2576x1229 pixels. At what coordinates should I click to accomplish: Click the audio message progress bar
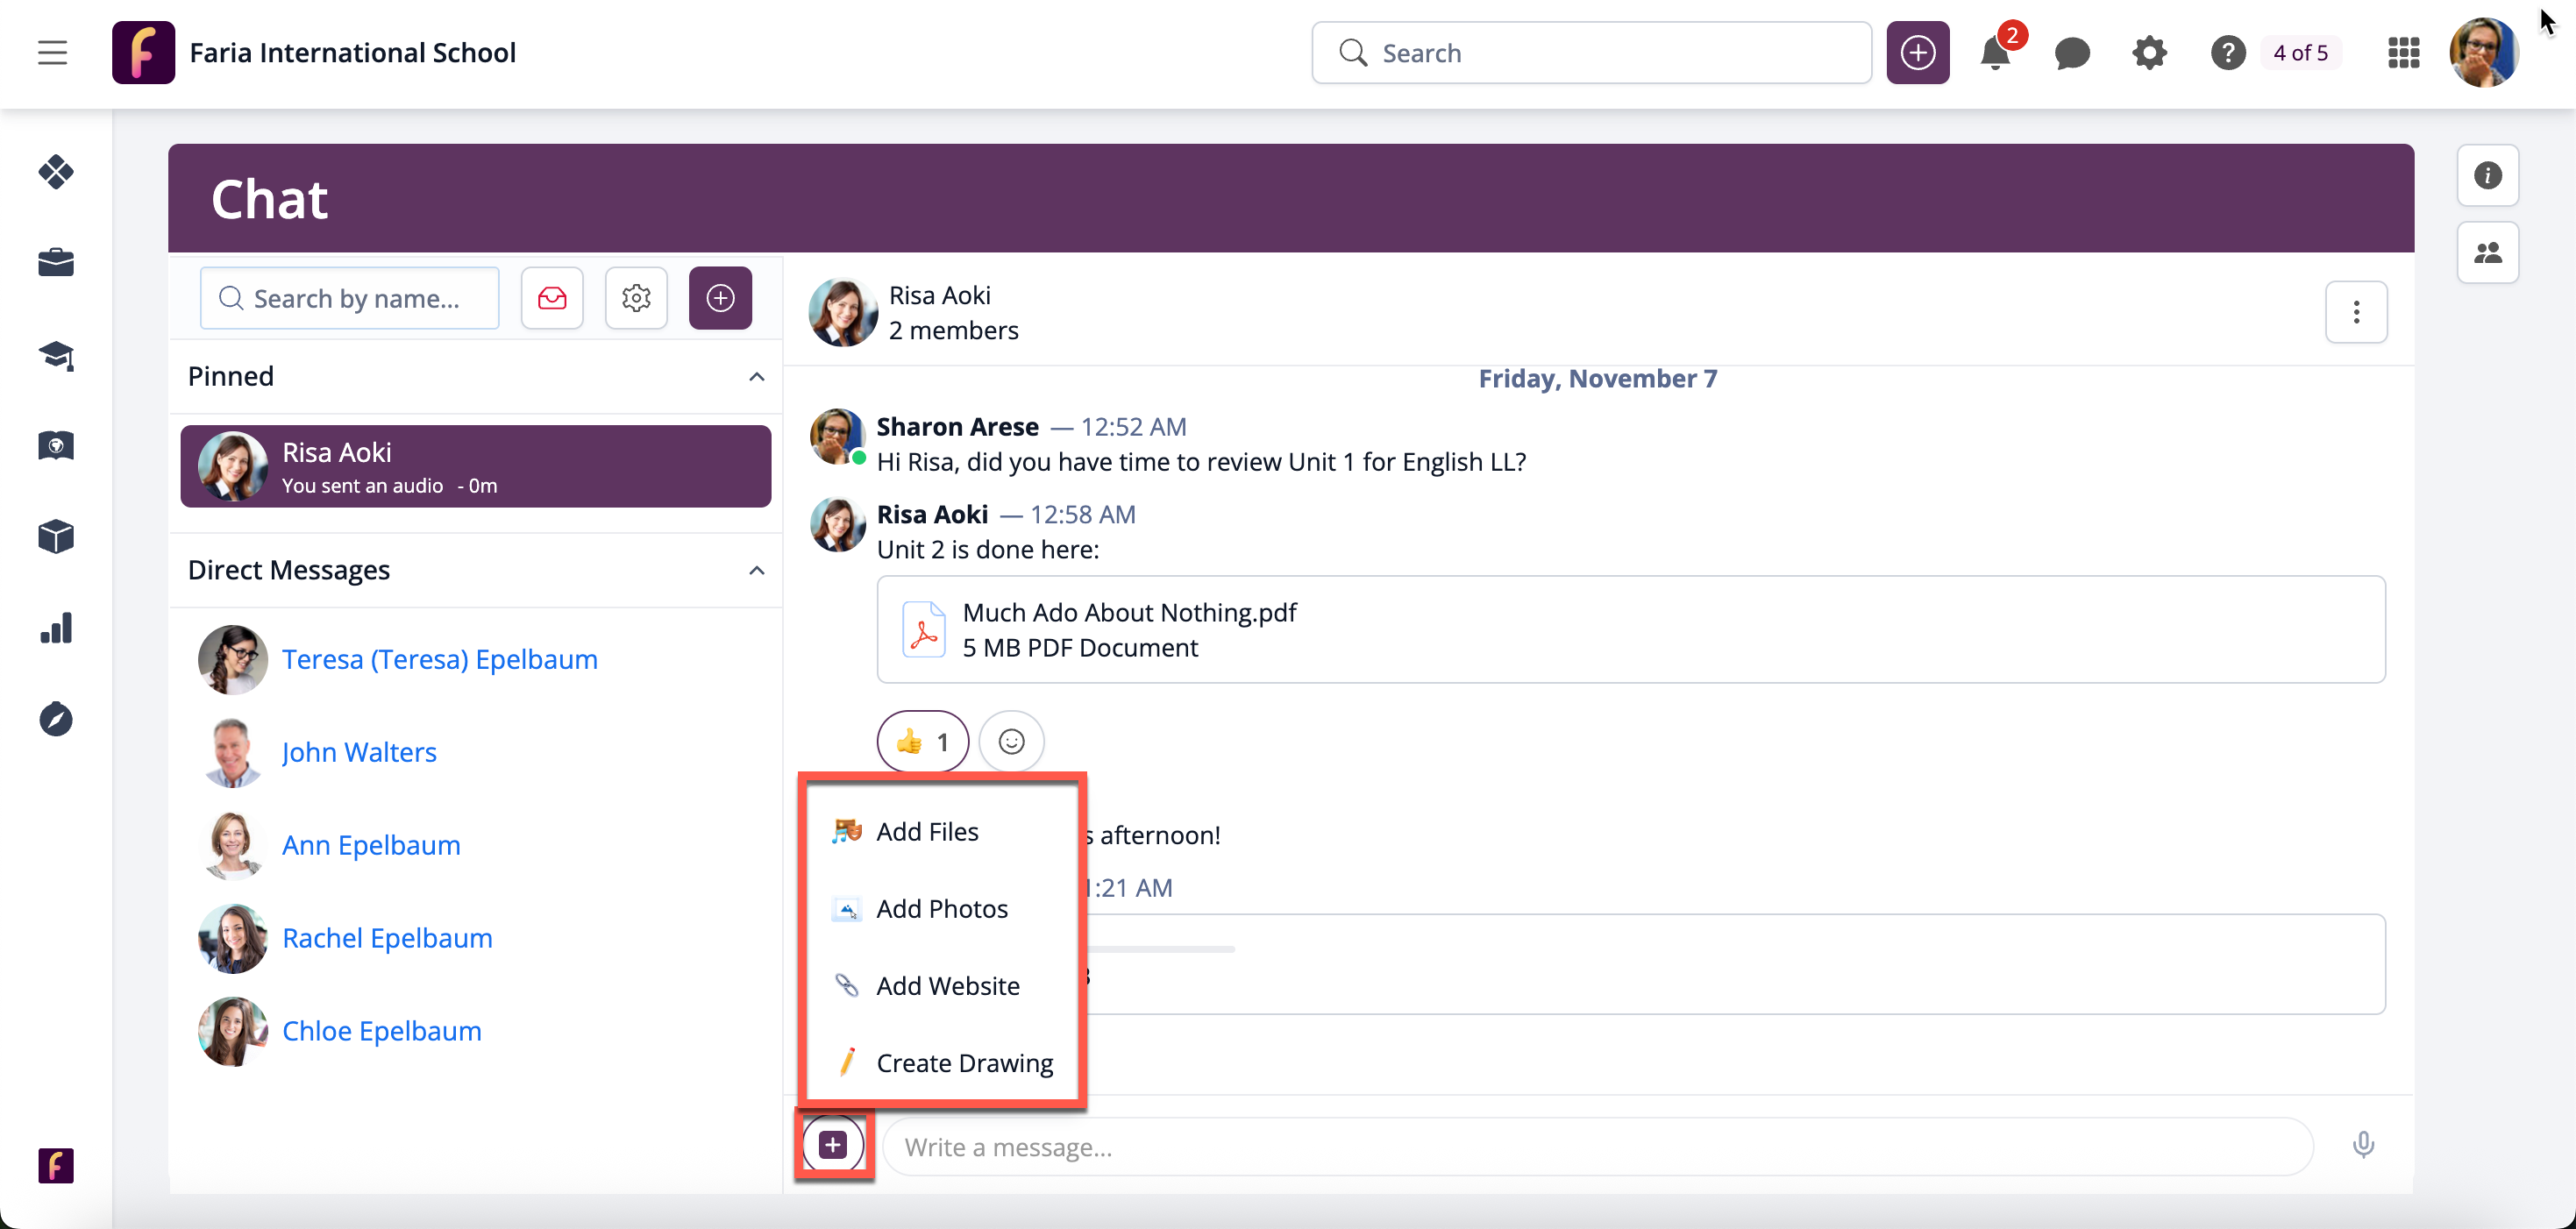(1160, 949)
